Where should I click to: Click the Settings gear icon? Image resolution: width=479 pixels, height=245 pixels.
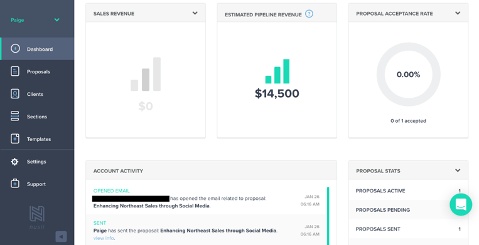click(14, 162)
